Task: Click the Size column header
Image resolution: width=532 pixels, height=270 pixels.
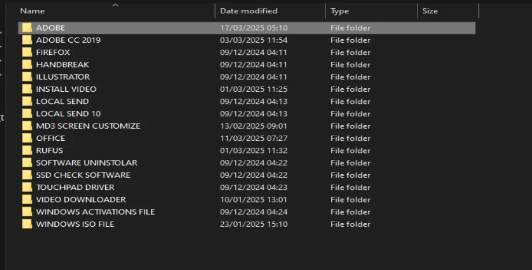Action: tap(430, 11)
